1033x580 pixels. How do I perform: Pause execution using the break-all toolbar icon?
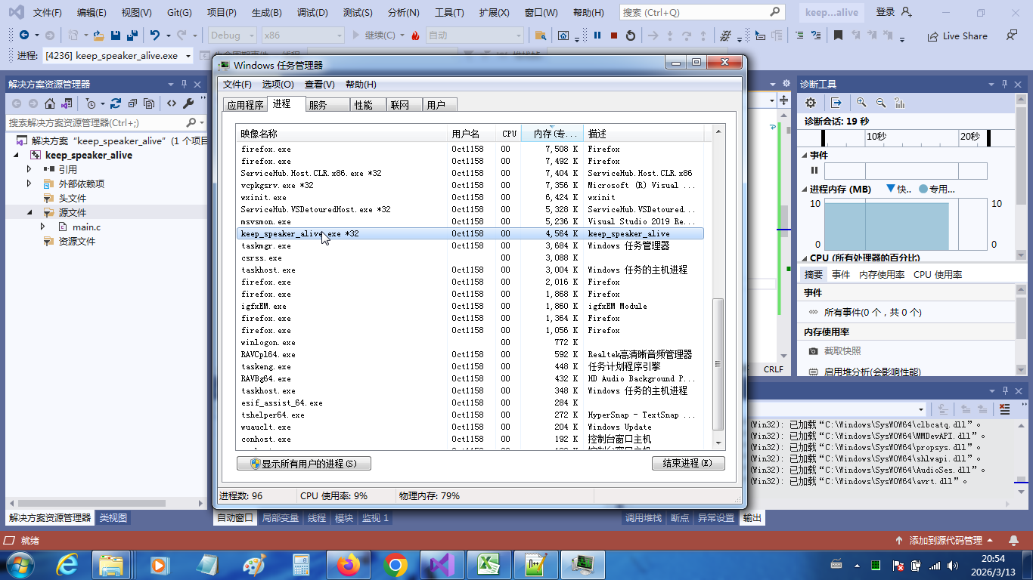[x=597, y=35]
